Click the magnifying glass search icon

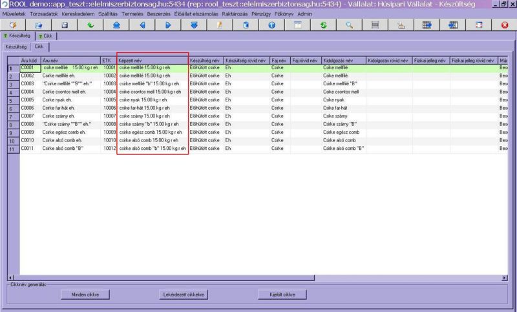[x=349, y=25]
